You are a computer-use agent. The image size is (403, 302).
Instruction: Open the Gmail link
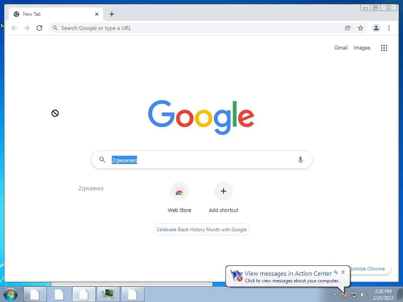tap(341, 48)
